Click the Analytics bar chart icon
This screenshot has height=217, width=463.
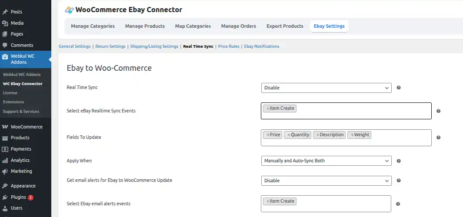pos(5,160)
